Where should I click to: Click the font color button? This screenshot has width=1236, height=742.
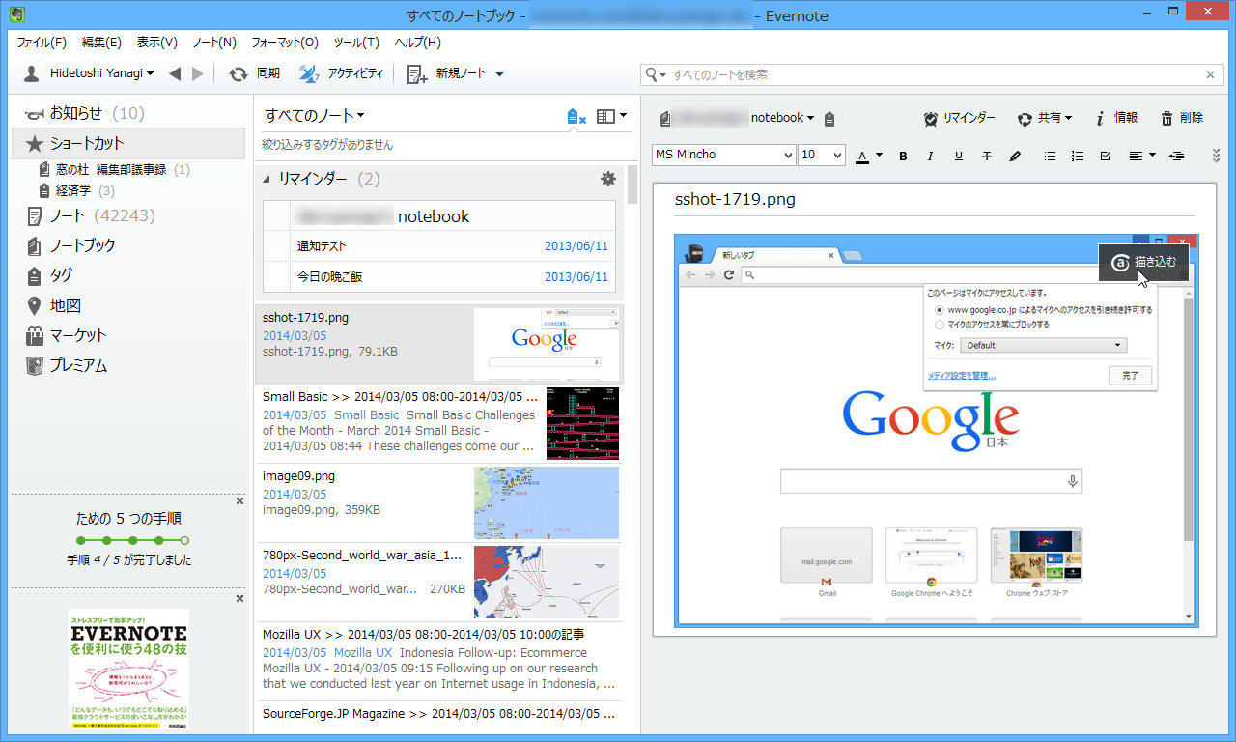pyautogui.click(x=863, y=156)
